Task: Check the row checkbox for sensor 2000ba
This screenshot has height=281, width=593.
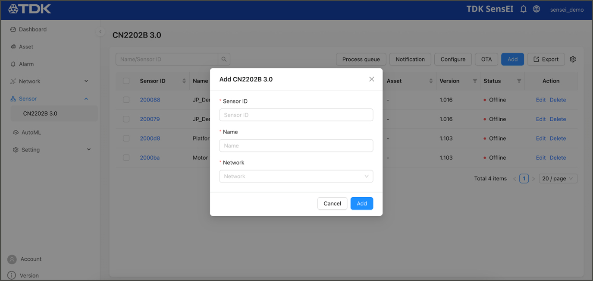Action: pos(126,158)
